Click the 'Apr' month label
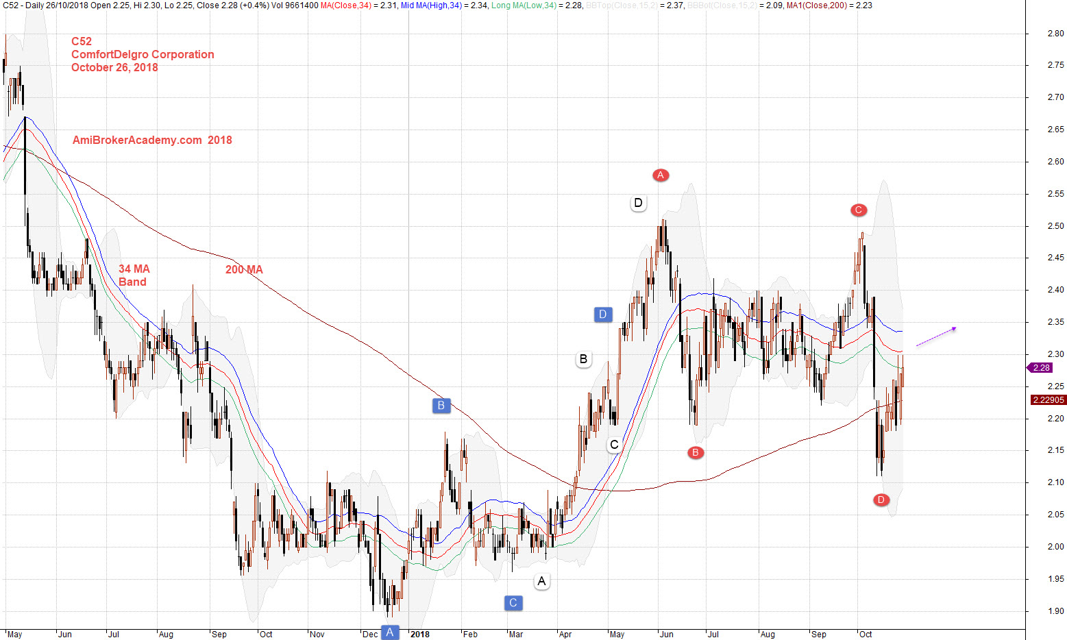The height and width of the screenshot is (640, 1067). [565, 635]
